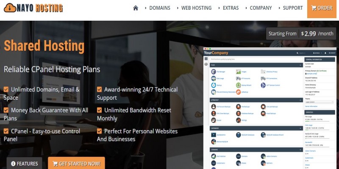Screen dimensions: 339x169
Task: Click the Starting From $2.99 price badge
Action: tap(301, 34)
